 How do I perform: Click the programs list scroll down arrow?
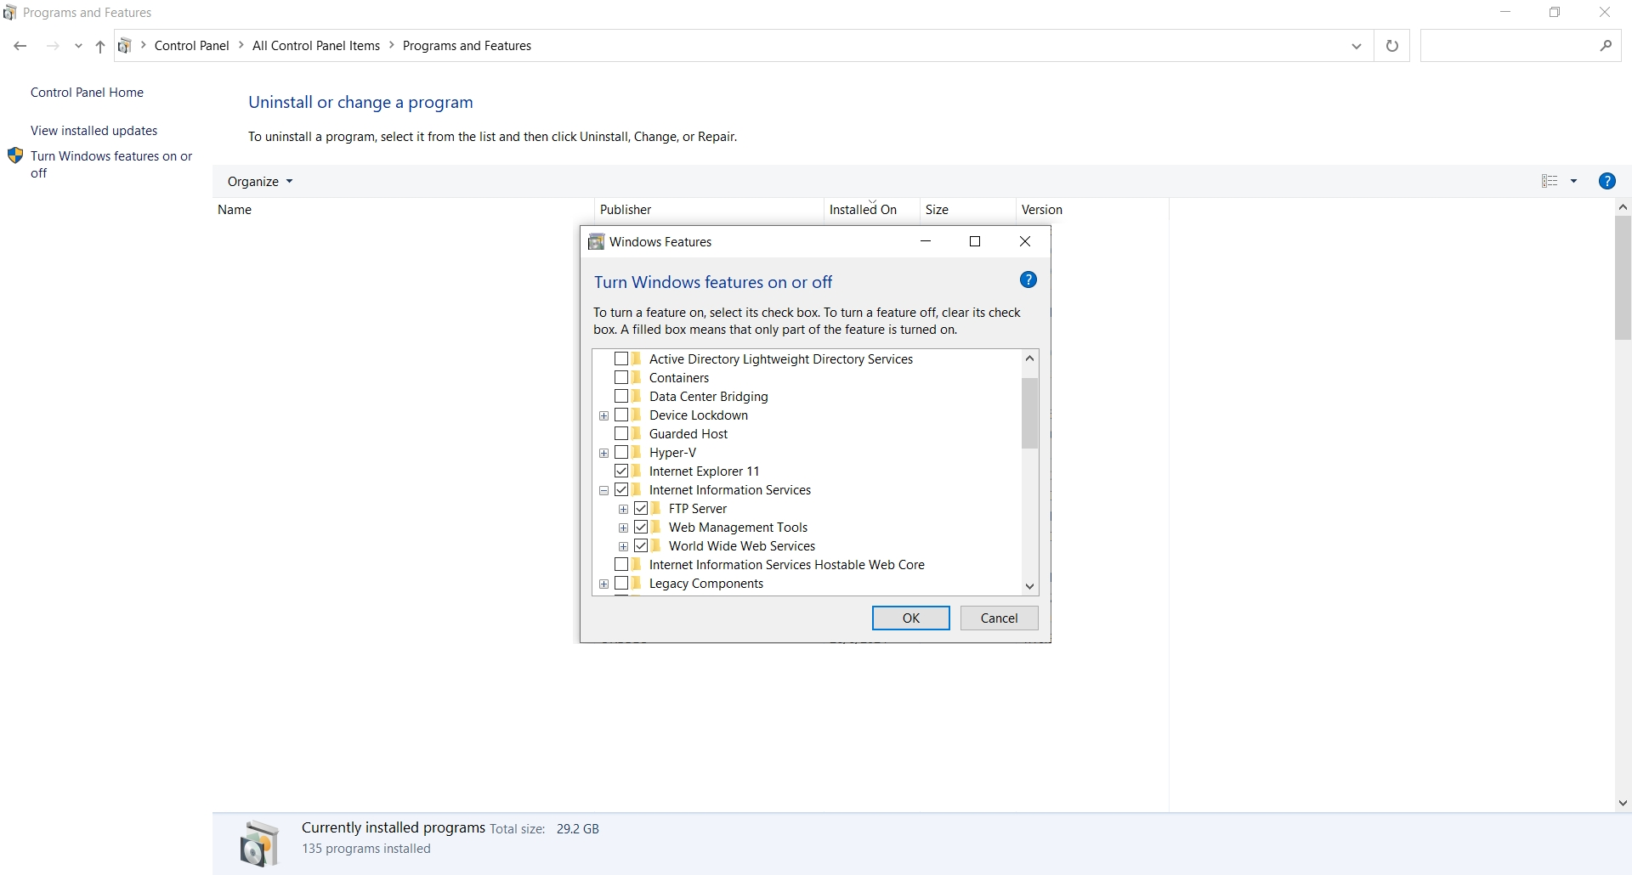click(1623, 803)
